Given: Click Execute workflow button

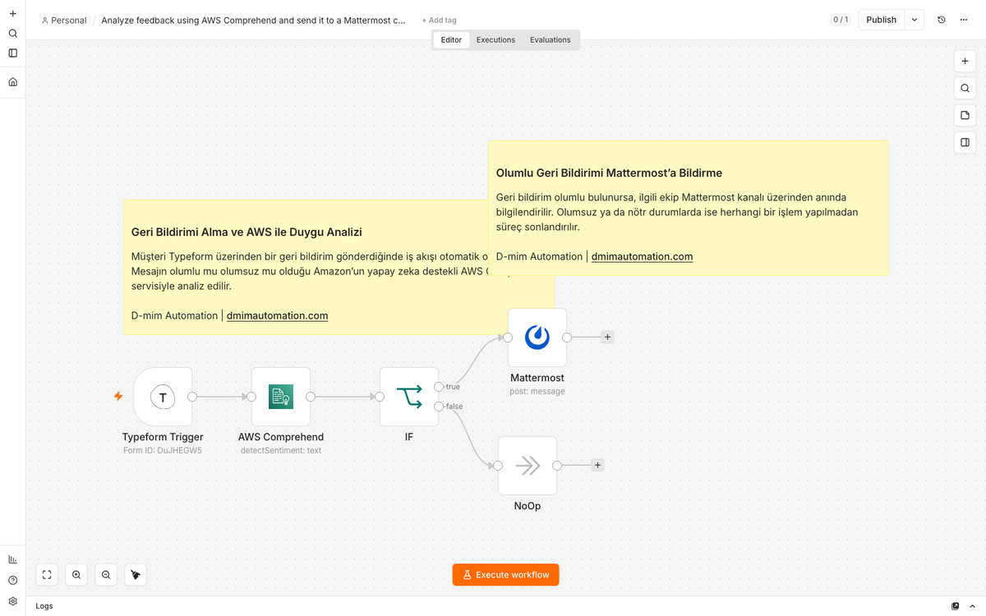Looking at the screenshot, I should click(x=505, y=575).
